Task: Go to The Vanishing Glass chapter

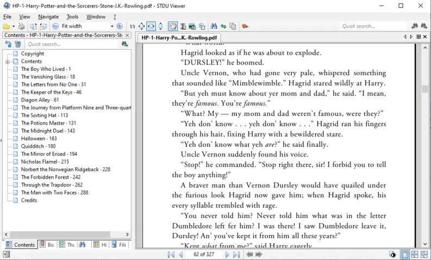Action: tap(48, 77)
